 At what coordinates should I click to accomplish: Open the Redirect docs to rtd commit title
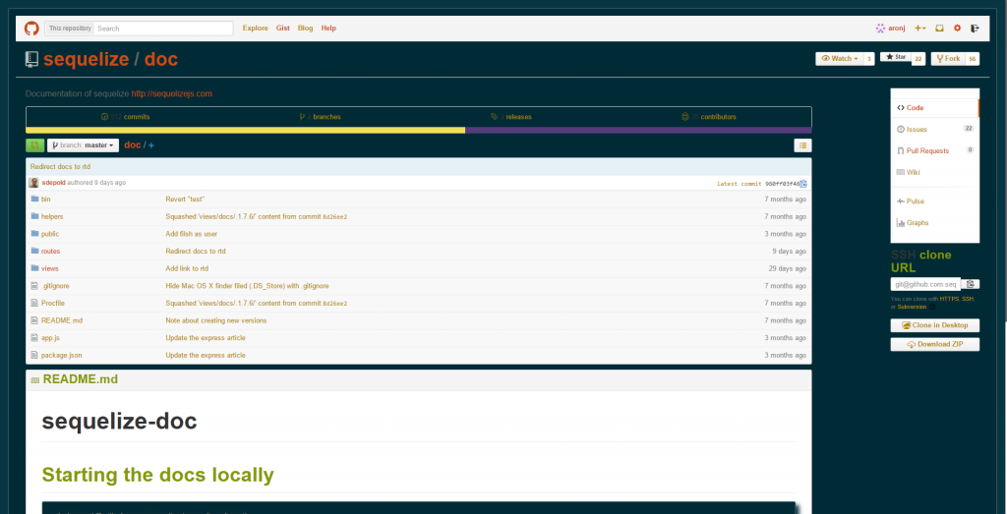[x=60, y=167]
